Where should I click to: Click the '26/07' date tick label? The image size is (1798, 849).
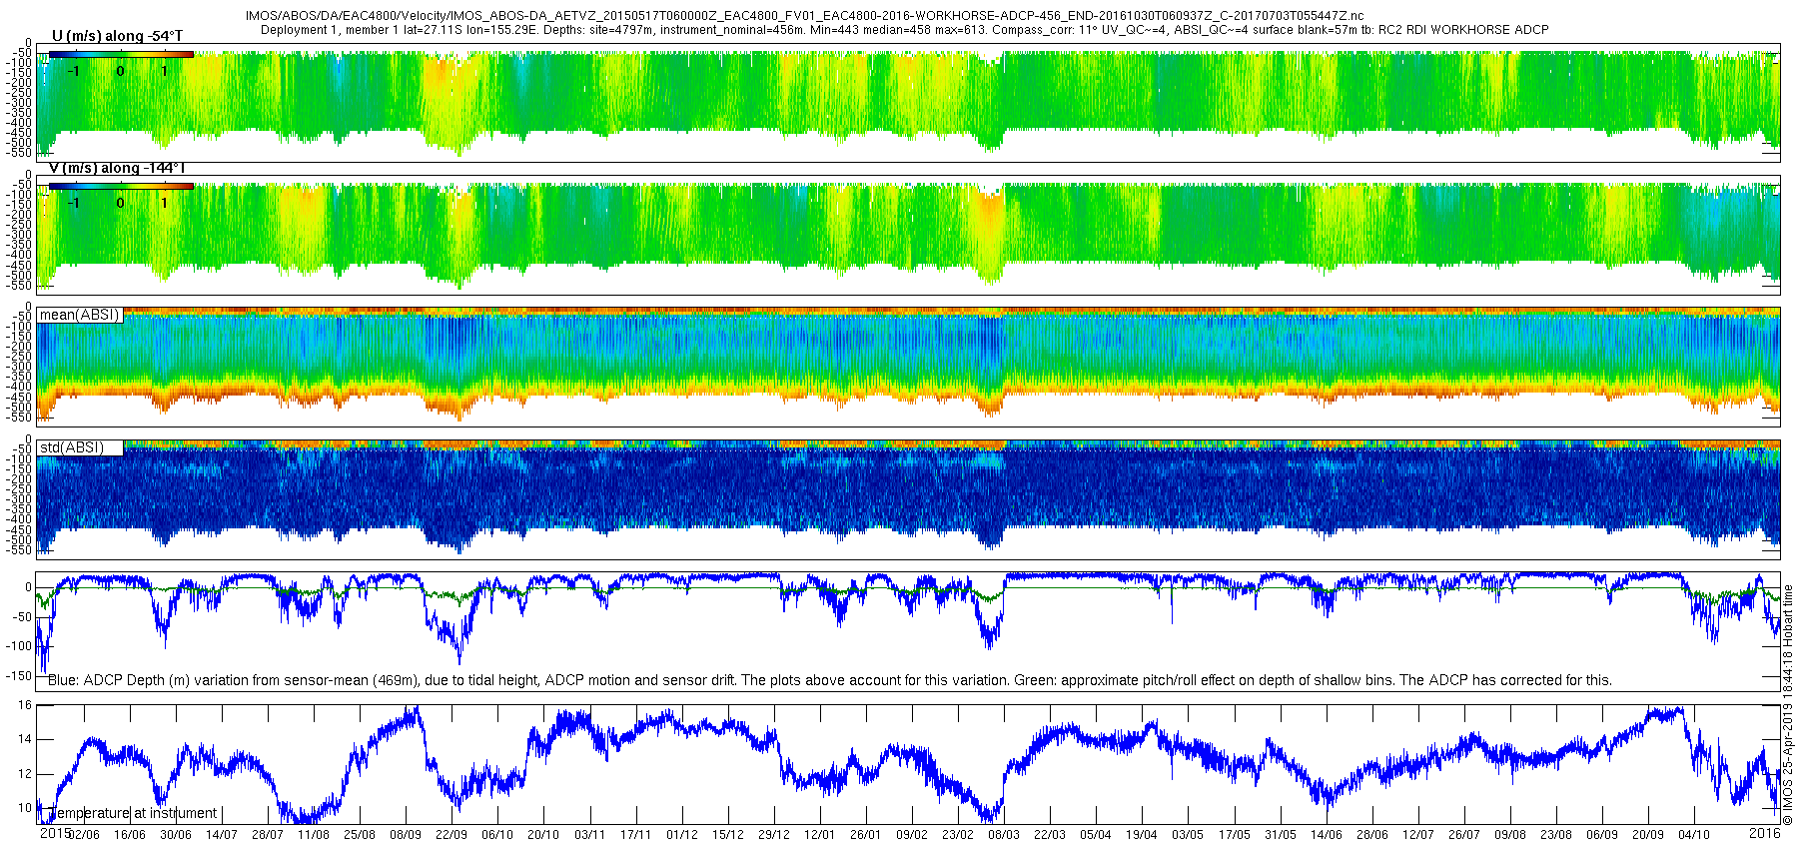pos(1464,835)
